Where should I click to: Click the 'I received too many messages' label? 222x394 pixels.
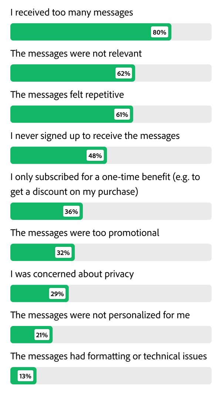coord(72,13)
